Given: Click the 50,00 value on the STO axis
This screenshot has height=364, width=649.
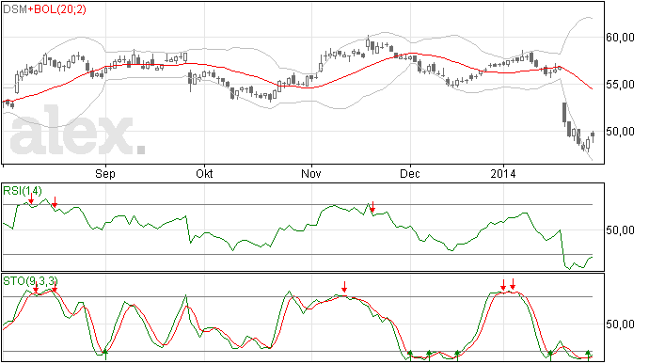Looking at the screenshot, I should click(620, 324).
